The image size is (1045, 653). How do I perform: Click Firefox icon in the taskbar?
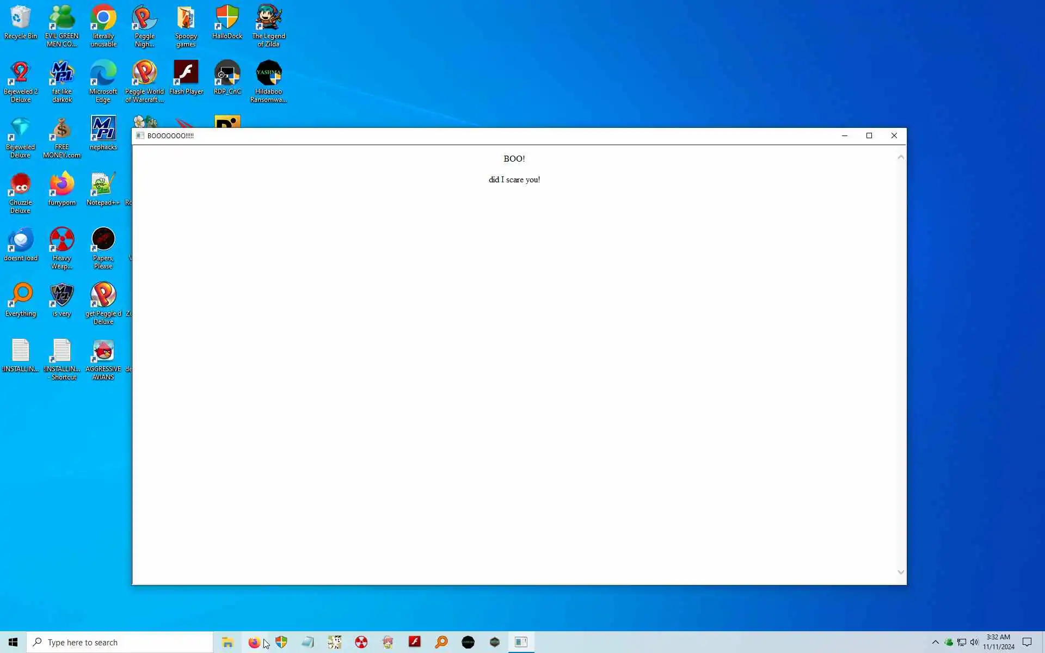[x=254, y=642]
